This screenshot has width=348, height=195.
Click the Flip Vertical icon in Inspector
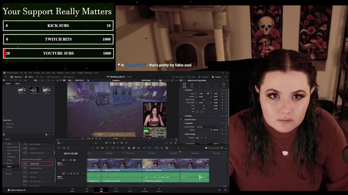202,112
